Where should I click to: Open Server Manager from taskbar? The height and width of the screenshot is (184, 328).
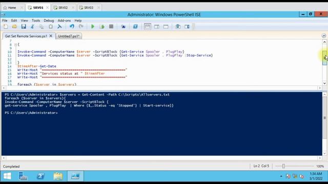click(x=23, y=176)
